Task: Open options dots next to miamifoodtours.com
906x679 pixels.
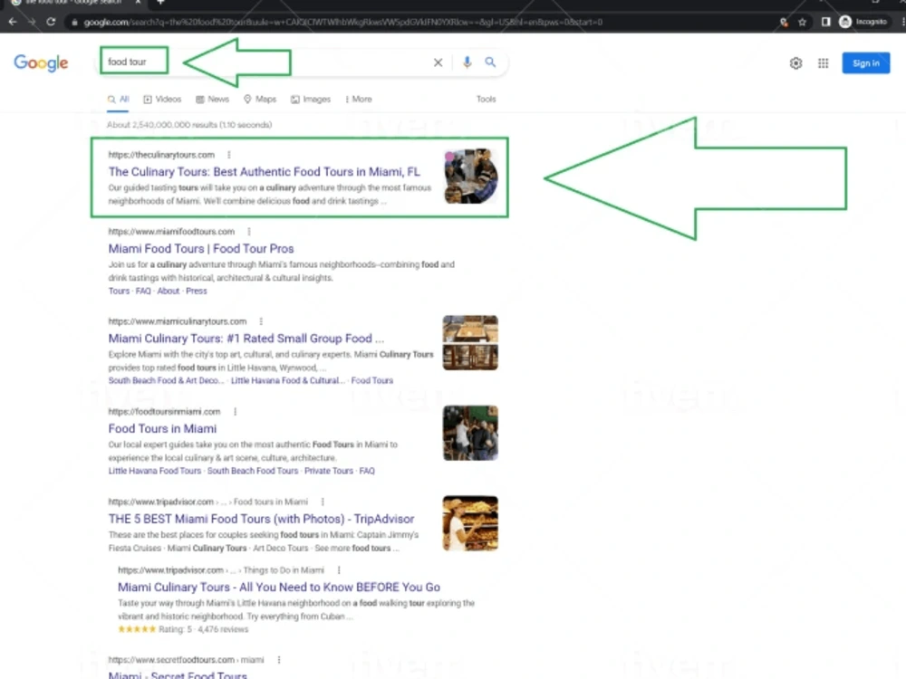Action: coord(249,232)
